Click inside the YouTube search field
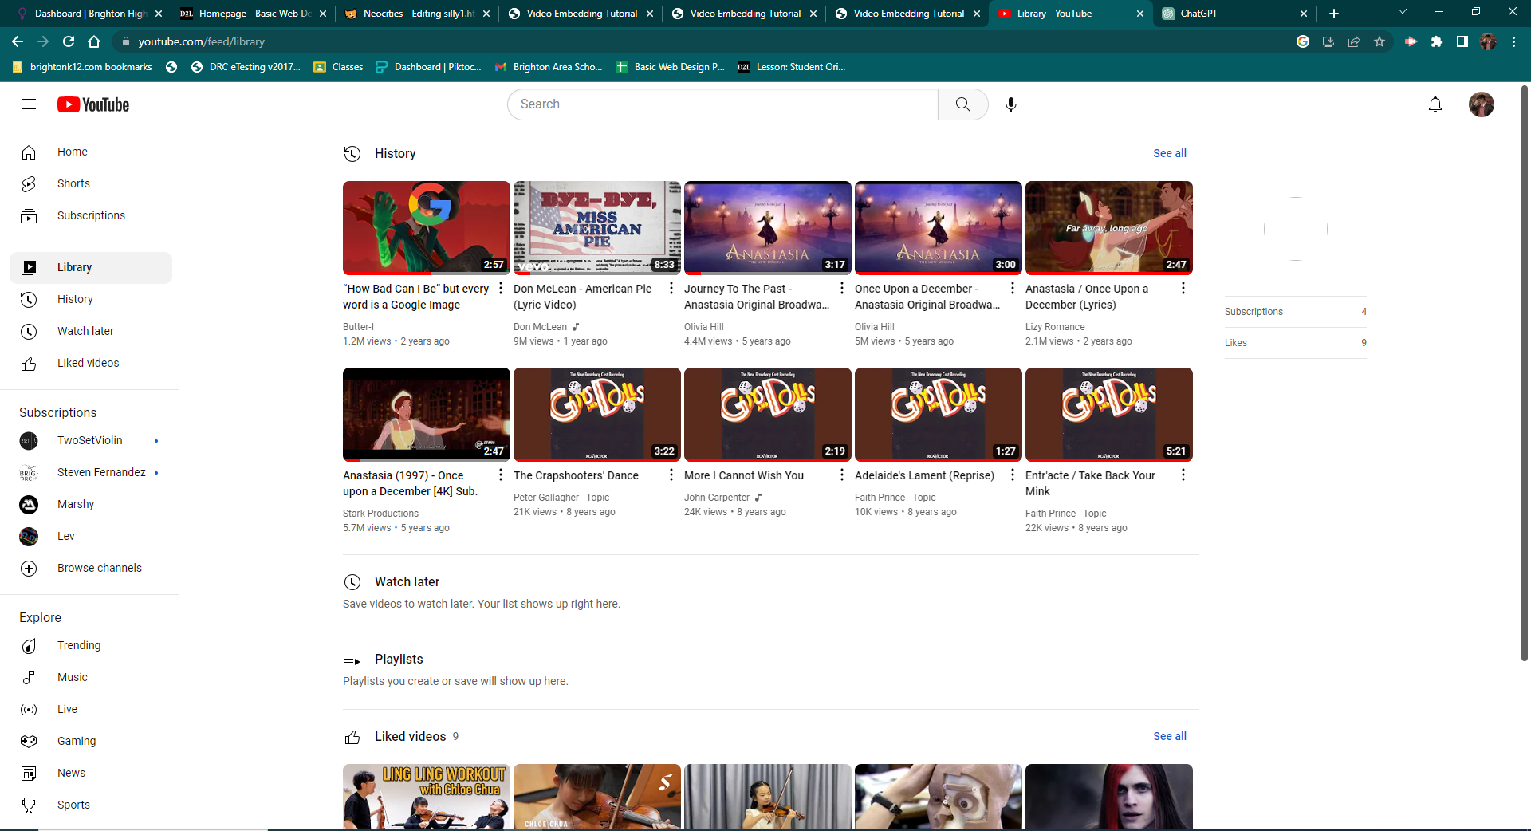Screen dimensions: 1531x831 point(722,104)
